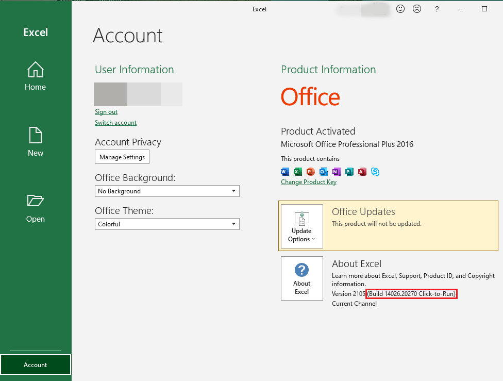Click the About Excel button
Screen dimensions: 503x381
coord(302,278)
